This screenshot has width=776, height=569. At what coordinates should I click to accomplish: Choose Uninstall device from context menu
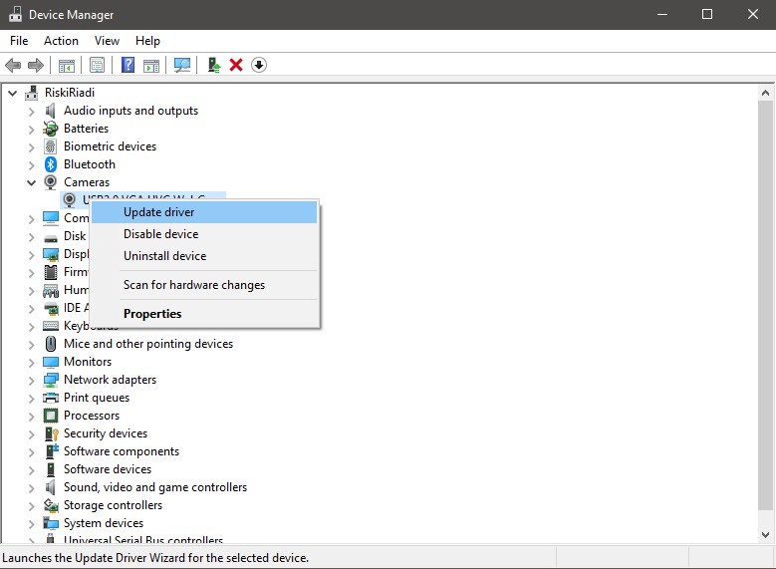pos(204,255)
